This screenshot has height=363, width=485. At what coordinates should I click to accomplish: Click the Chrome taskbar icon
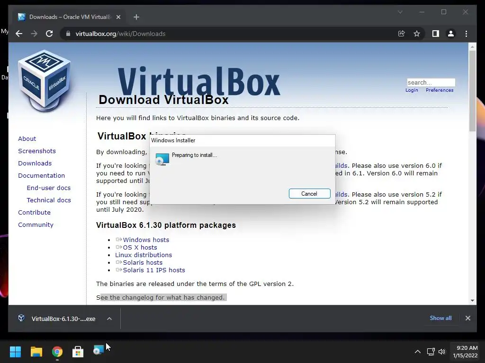pyautogui.click(x=57, y=352)
